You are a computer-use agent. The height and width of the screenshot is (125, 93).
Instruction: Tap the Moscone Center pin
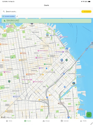click(54, 72)
